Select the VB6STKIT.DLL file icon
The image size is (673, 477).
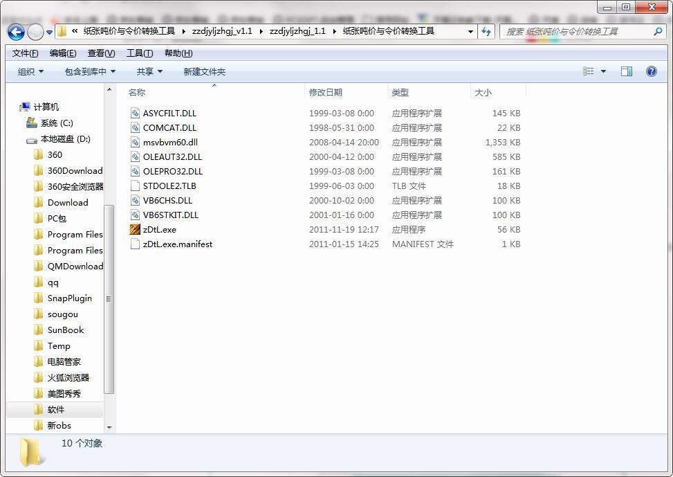tap(135, 215)
